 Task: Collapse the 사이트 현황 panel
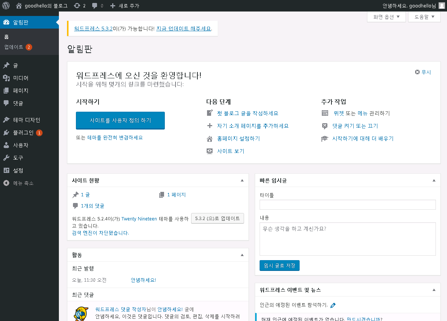pos(242,180)
